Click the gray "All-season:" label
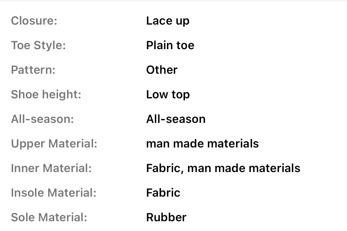The width and height of the screenshot is (347, 231). point(42,119)
